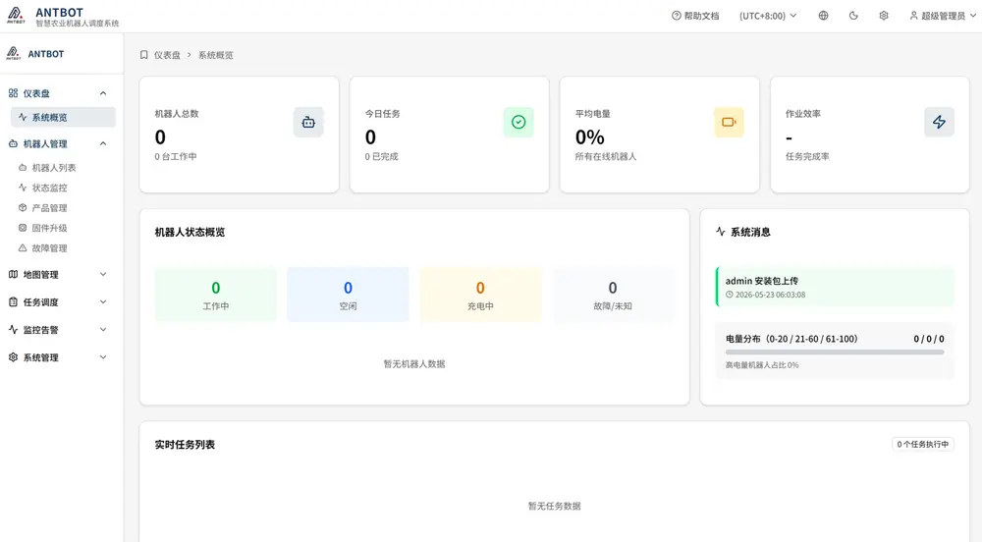The height and width of the screenshot is (542, 982).
Task: Expand the 监控告警 menu chevron
Action: click(x=103, y=329)
